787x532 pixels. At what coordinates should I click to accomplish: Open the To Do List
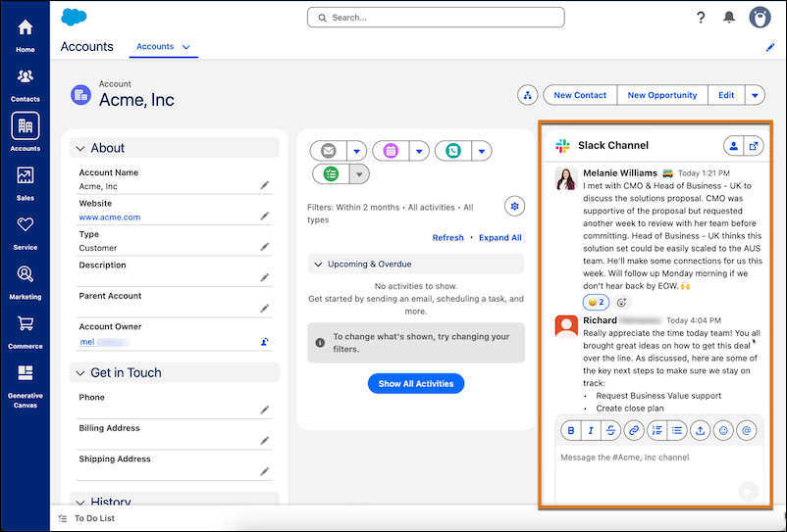click(x=86, y=518)
